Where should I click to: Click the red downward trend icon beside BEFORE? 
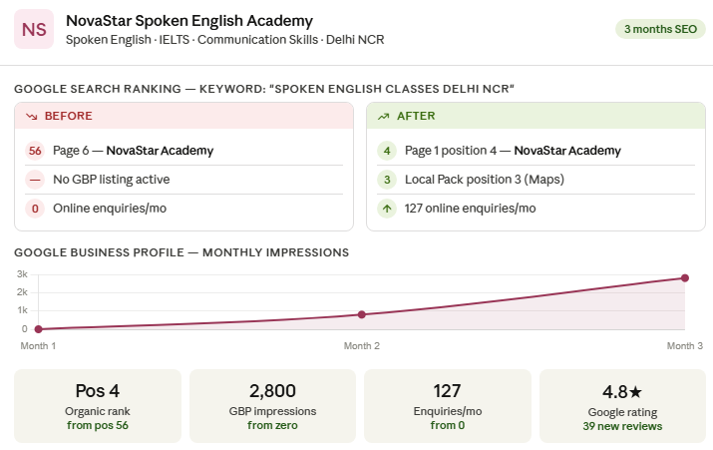click(x=31, y=117)
